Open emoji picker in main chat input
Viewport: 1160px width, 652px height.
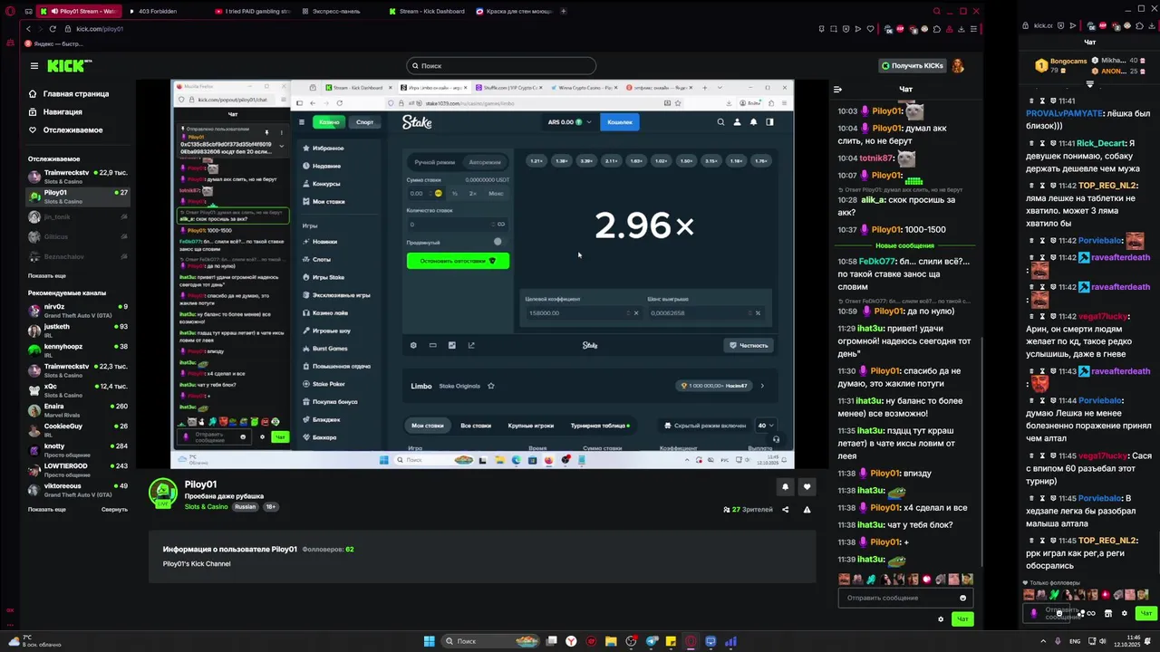(x=962, y=598)
